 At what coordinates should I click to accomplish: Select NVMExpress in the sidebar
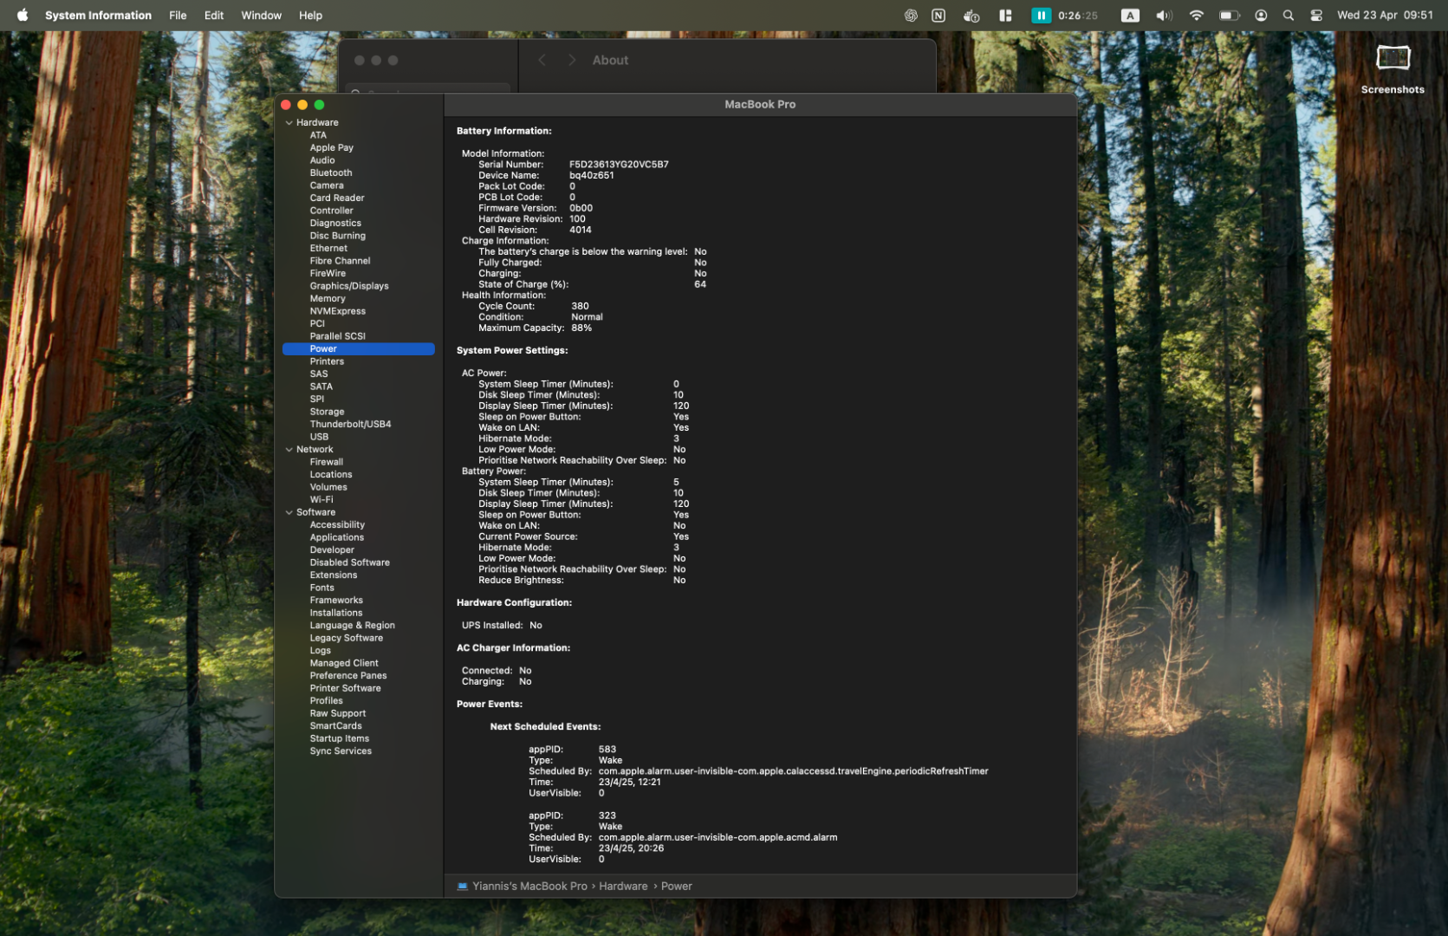tap(338, 311)
